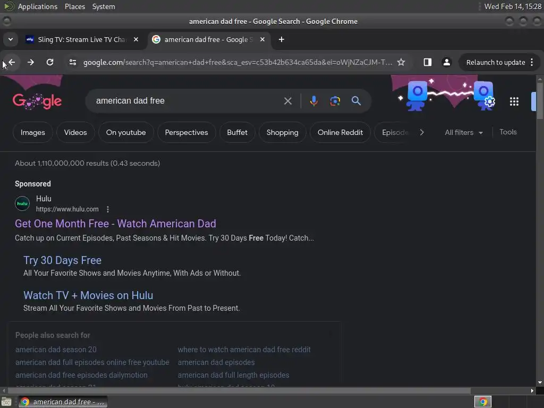The image size is (544, 408).
Task: Open the Places menu
Action: coord(74,6)
